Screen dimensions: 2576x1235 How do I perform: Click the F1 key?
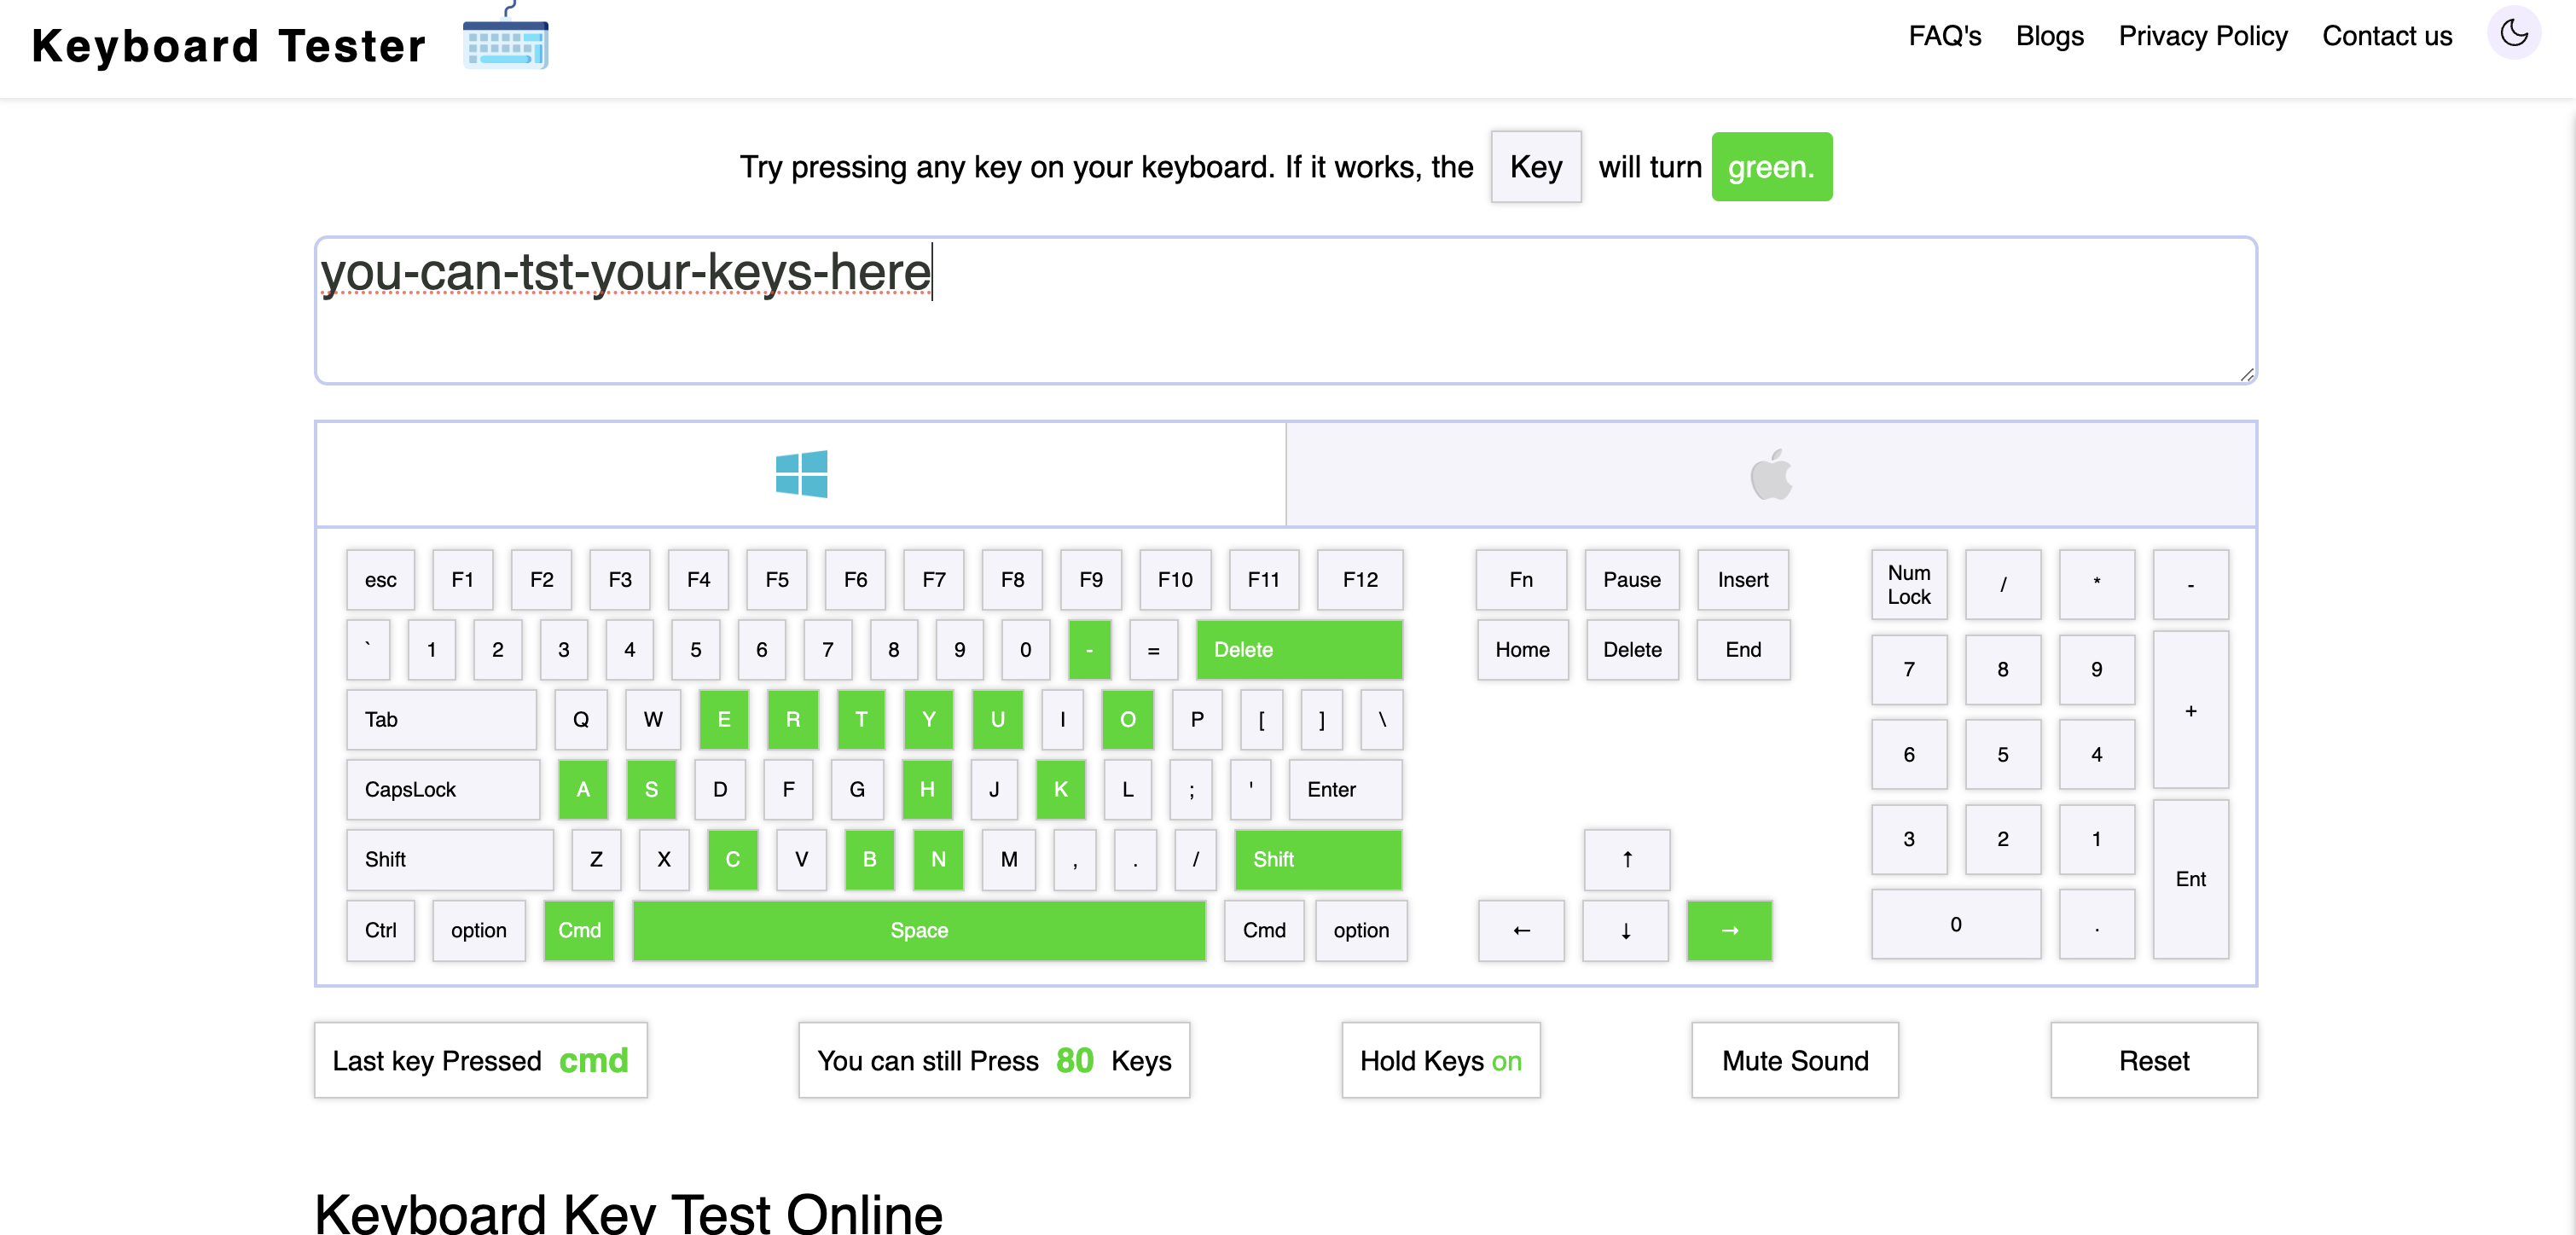coord(462,580)
